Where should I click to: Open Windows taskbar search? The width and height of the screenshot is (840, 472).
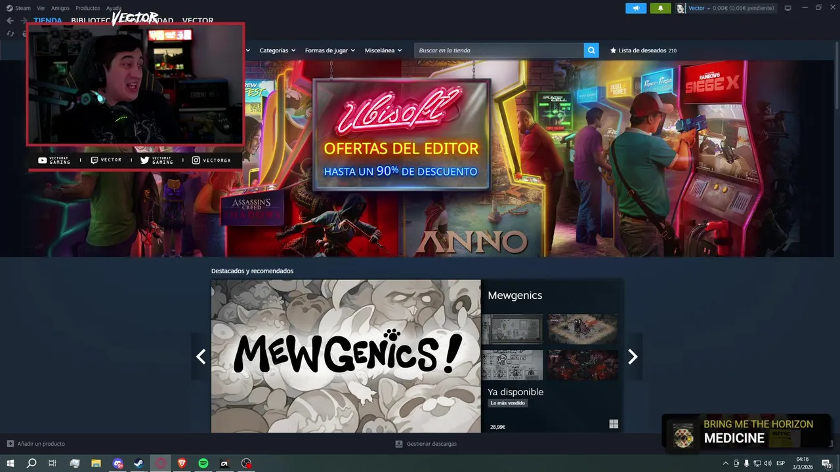31,463
